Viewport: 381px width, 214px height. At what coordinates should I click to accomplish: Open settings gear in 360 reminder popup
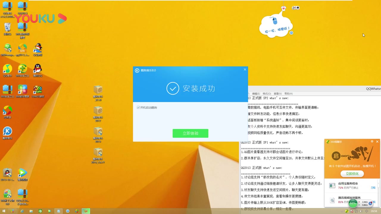372,141
